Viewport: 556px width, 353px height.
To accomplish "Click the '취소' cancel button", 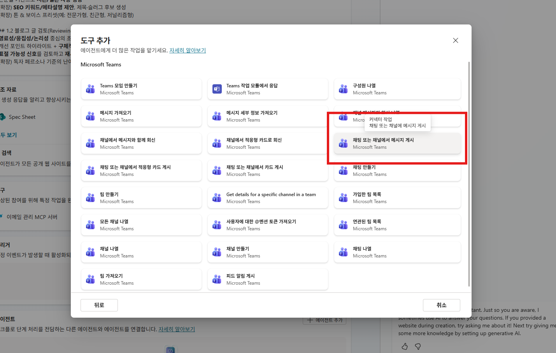I will [442, 305].
